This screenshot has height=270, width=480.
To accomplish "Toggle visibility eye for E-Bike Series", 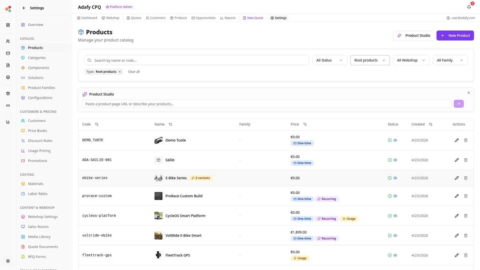I will pyautogui.click(x=395, y=178).
